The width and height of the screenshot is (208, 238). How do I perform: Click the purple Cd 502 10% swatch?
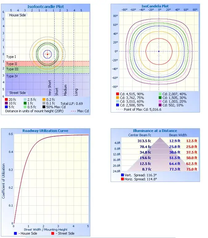(x=160, y=105)
